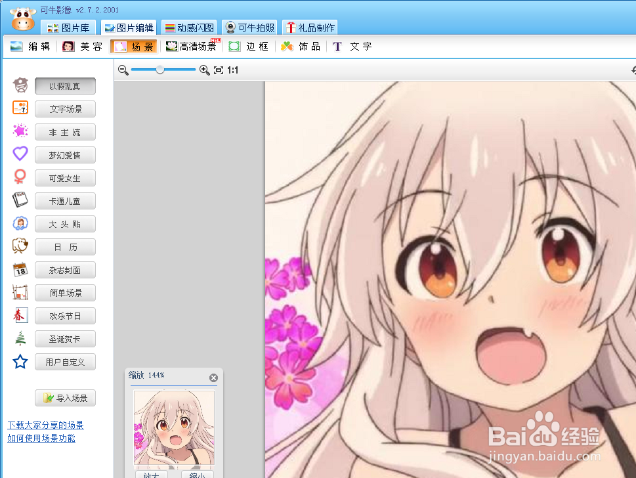The image size is (636, 478).
Task: Select the 饰品 toolbar item
Action: point(301,47)
